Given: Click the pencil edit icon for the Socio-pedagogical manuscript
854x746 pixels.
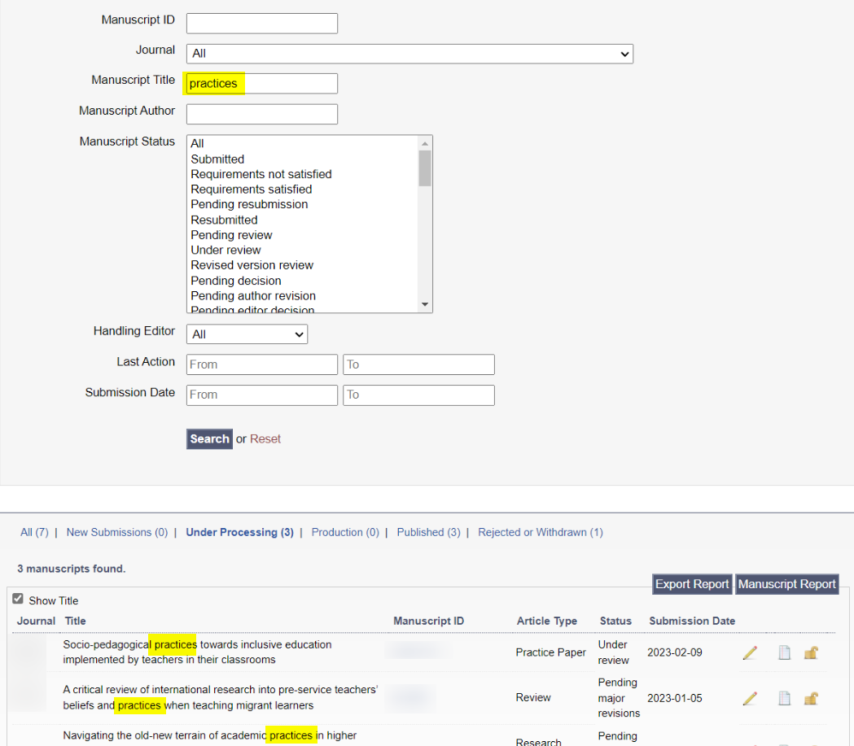Looking at the screenshot, I should (x=750, y=652).
